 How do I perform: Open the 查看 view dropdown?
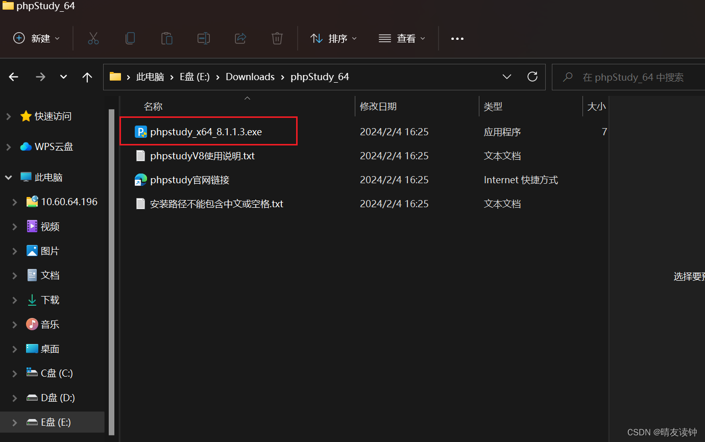point(402,38)
